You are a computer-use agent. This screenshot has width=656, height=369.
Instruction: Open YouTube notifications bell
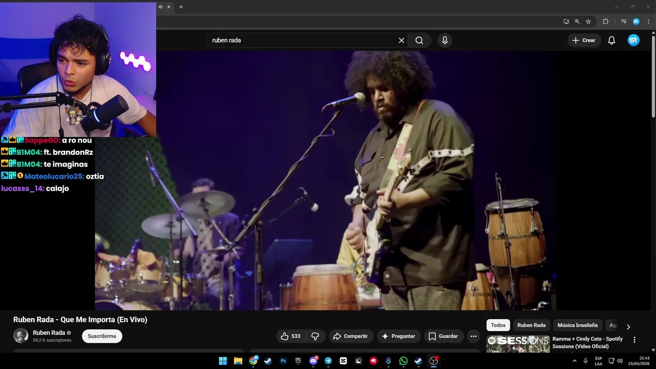(x=611, y=40)
